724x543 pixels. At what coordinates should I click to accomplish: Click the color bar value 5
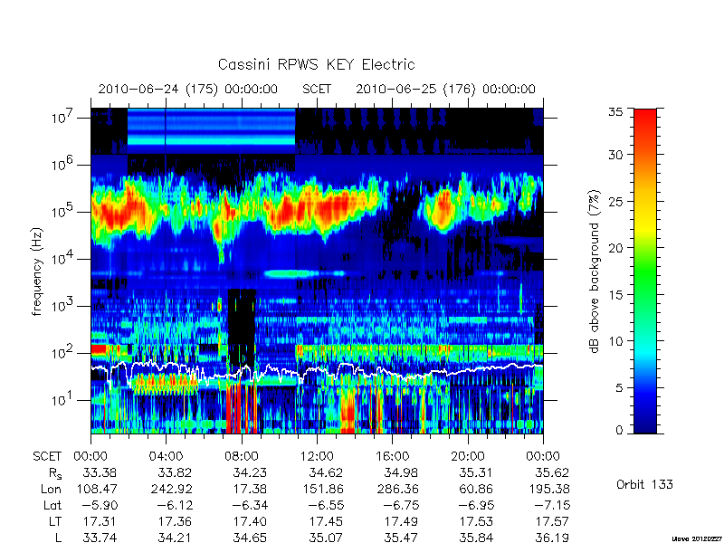click(x=619, y=388)
